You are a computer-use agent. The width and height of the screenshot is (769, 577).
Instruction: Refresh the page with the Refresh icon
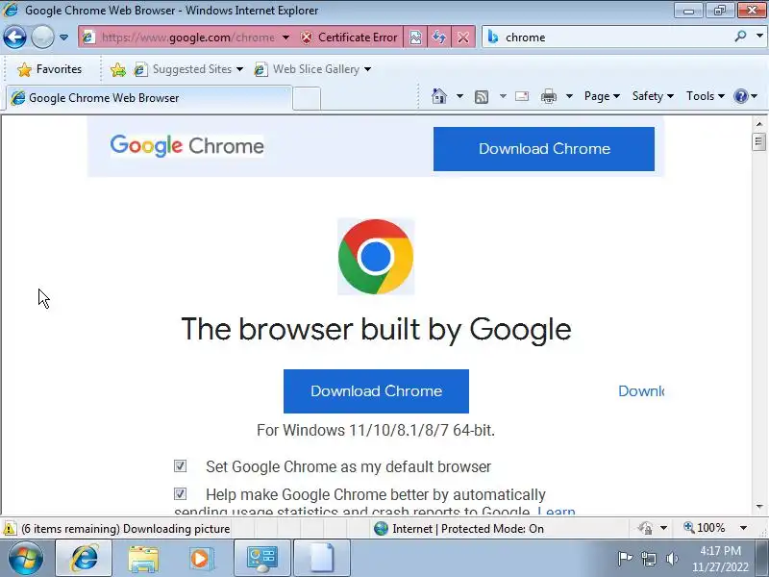pyautogui.click(x=439, y=38)
